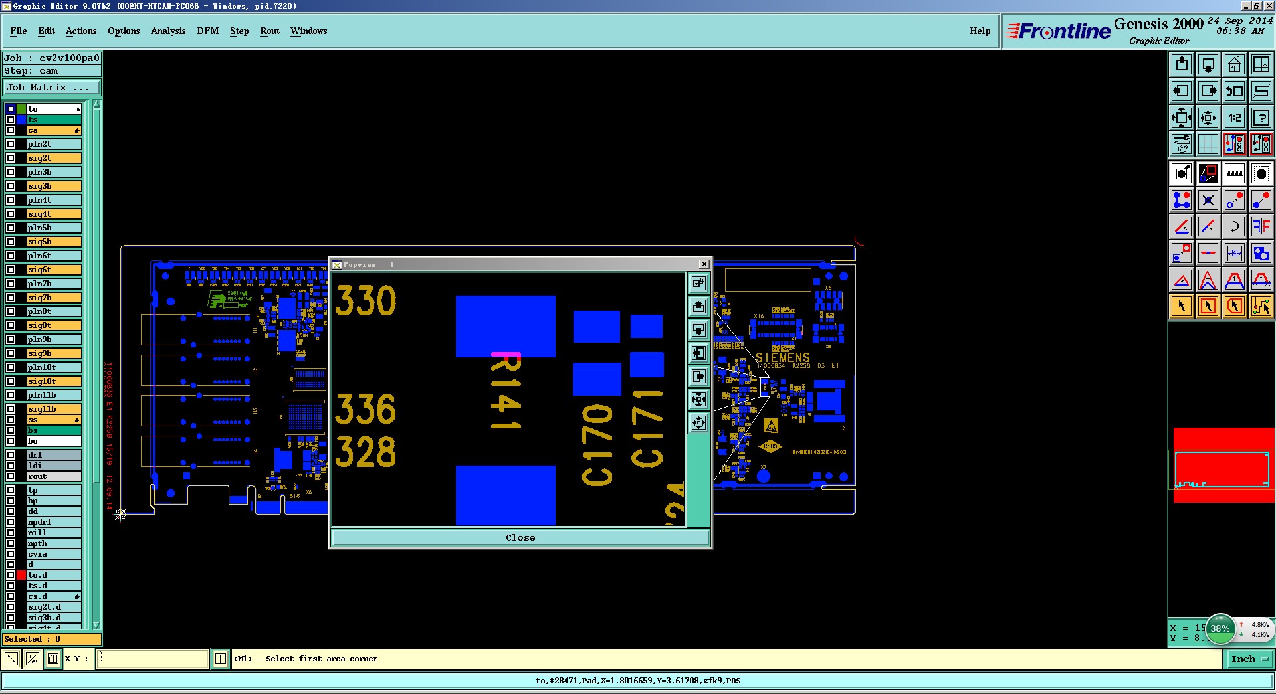Click the 1:2 scale icon
The image size is (1276, 694).
[x=1235, y=118]
